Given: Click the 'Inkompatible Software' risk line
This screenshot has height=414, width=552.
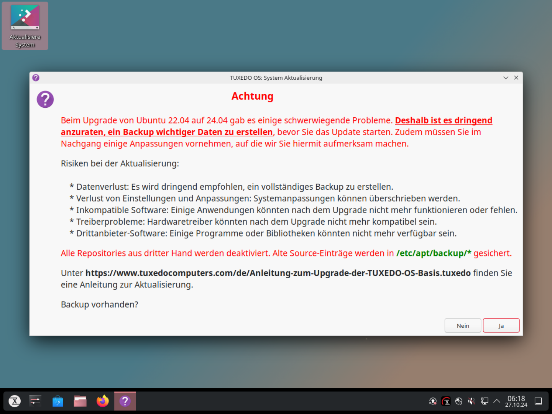Looking at the screenshot, I should 293,210.
